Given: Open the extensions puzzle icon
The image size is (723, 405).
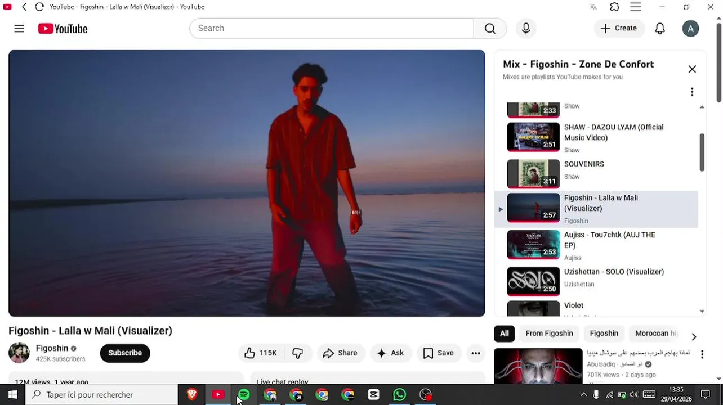Looking at the screenshot, I should 614,7.
